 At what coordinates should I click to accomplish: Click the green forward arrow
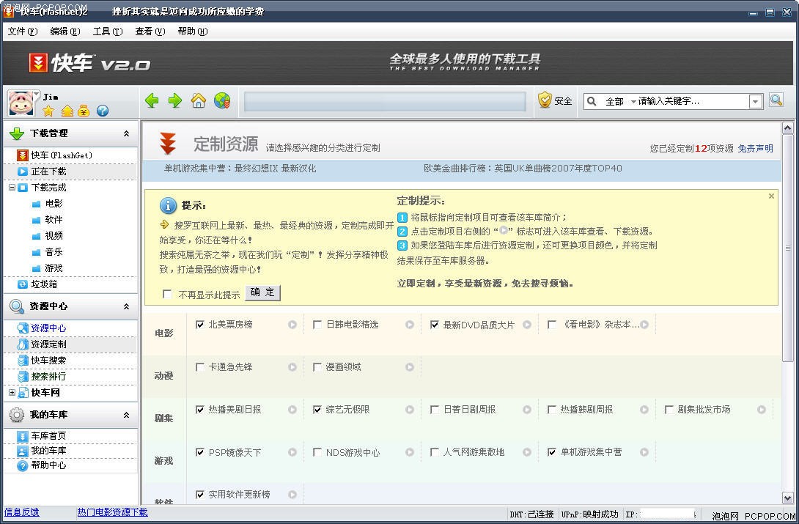tap(174, 100)
